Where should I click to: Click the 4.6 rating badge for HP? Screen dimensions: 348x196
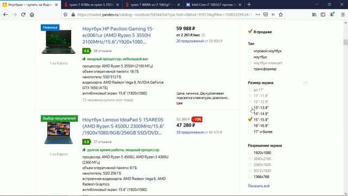click(86, 51)
